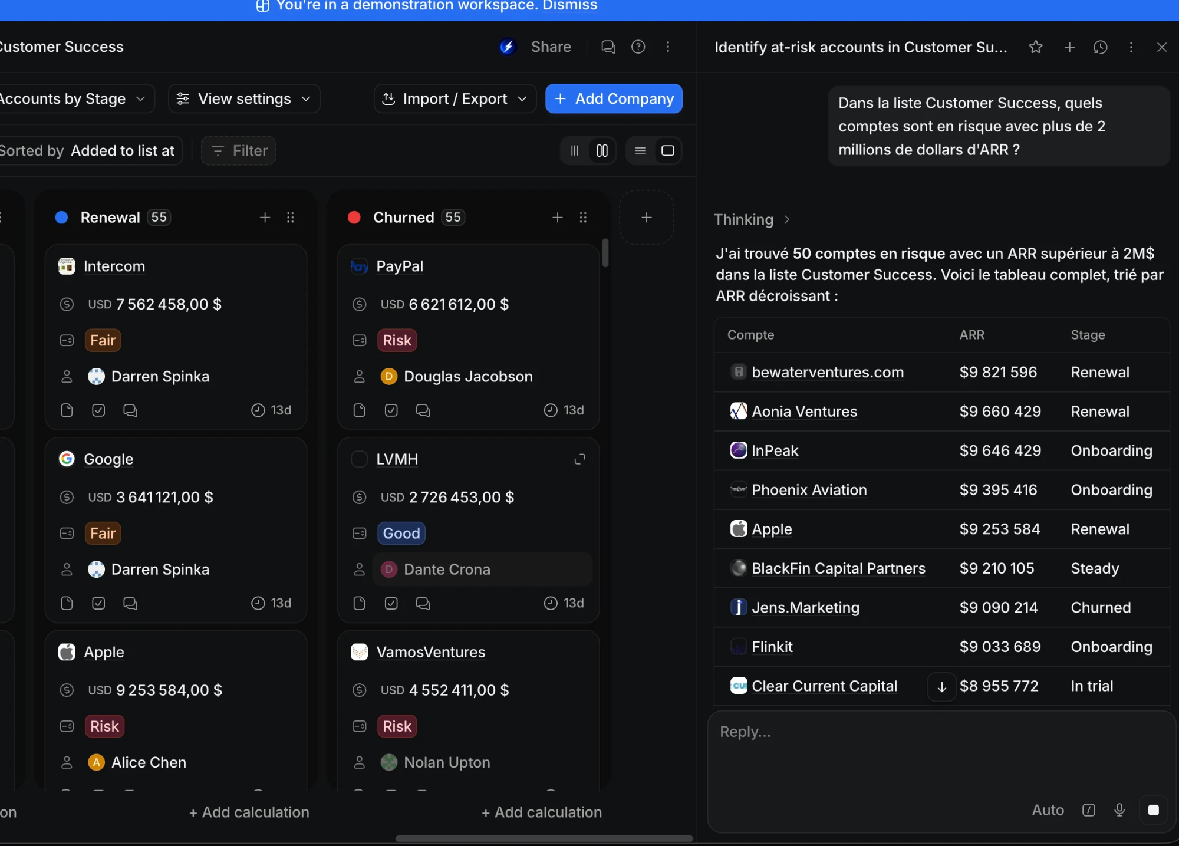
Task: Open the list's three-dot options menu
Action: coord(667,47)
